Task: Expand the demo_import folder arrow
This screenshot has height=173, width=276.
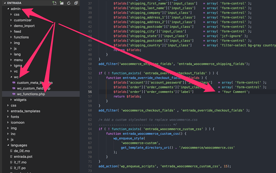Action: coord(11,26)
